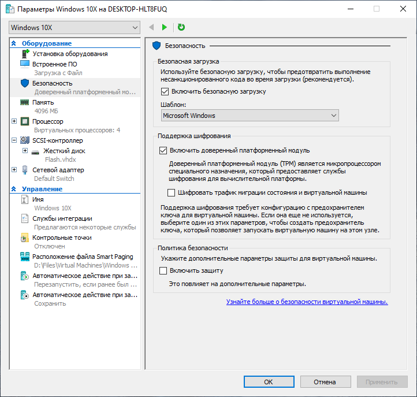
Task: Expand the Сетевой адаптер node
Action: [x=14, y=169]
